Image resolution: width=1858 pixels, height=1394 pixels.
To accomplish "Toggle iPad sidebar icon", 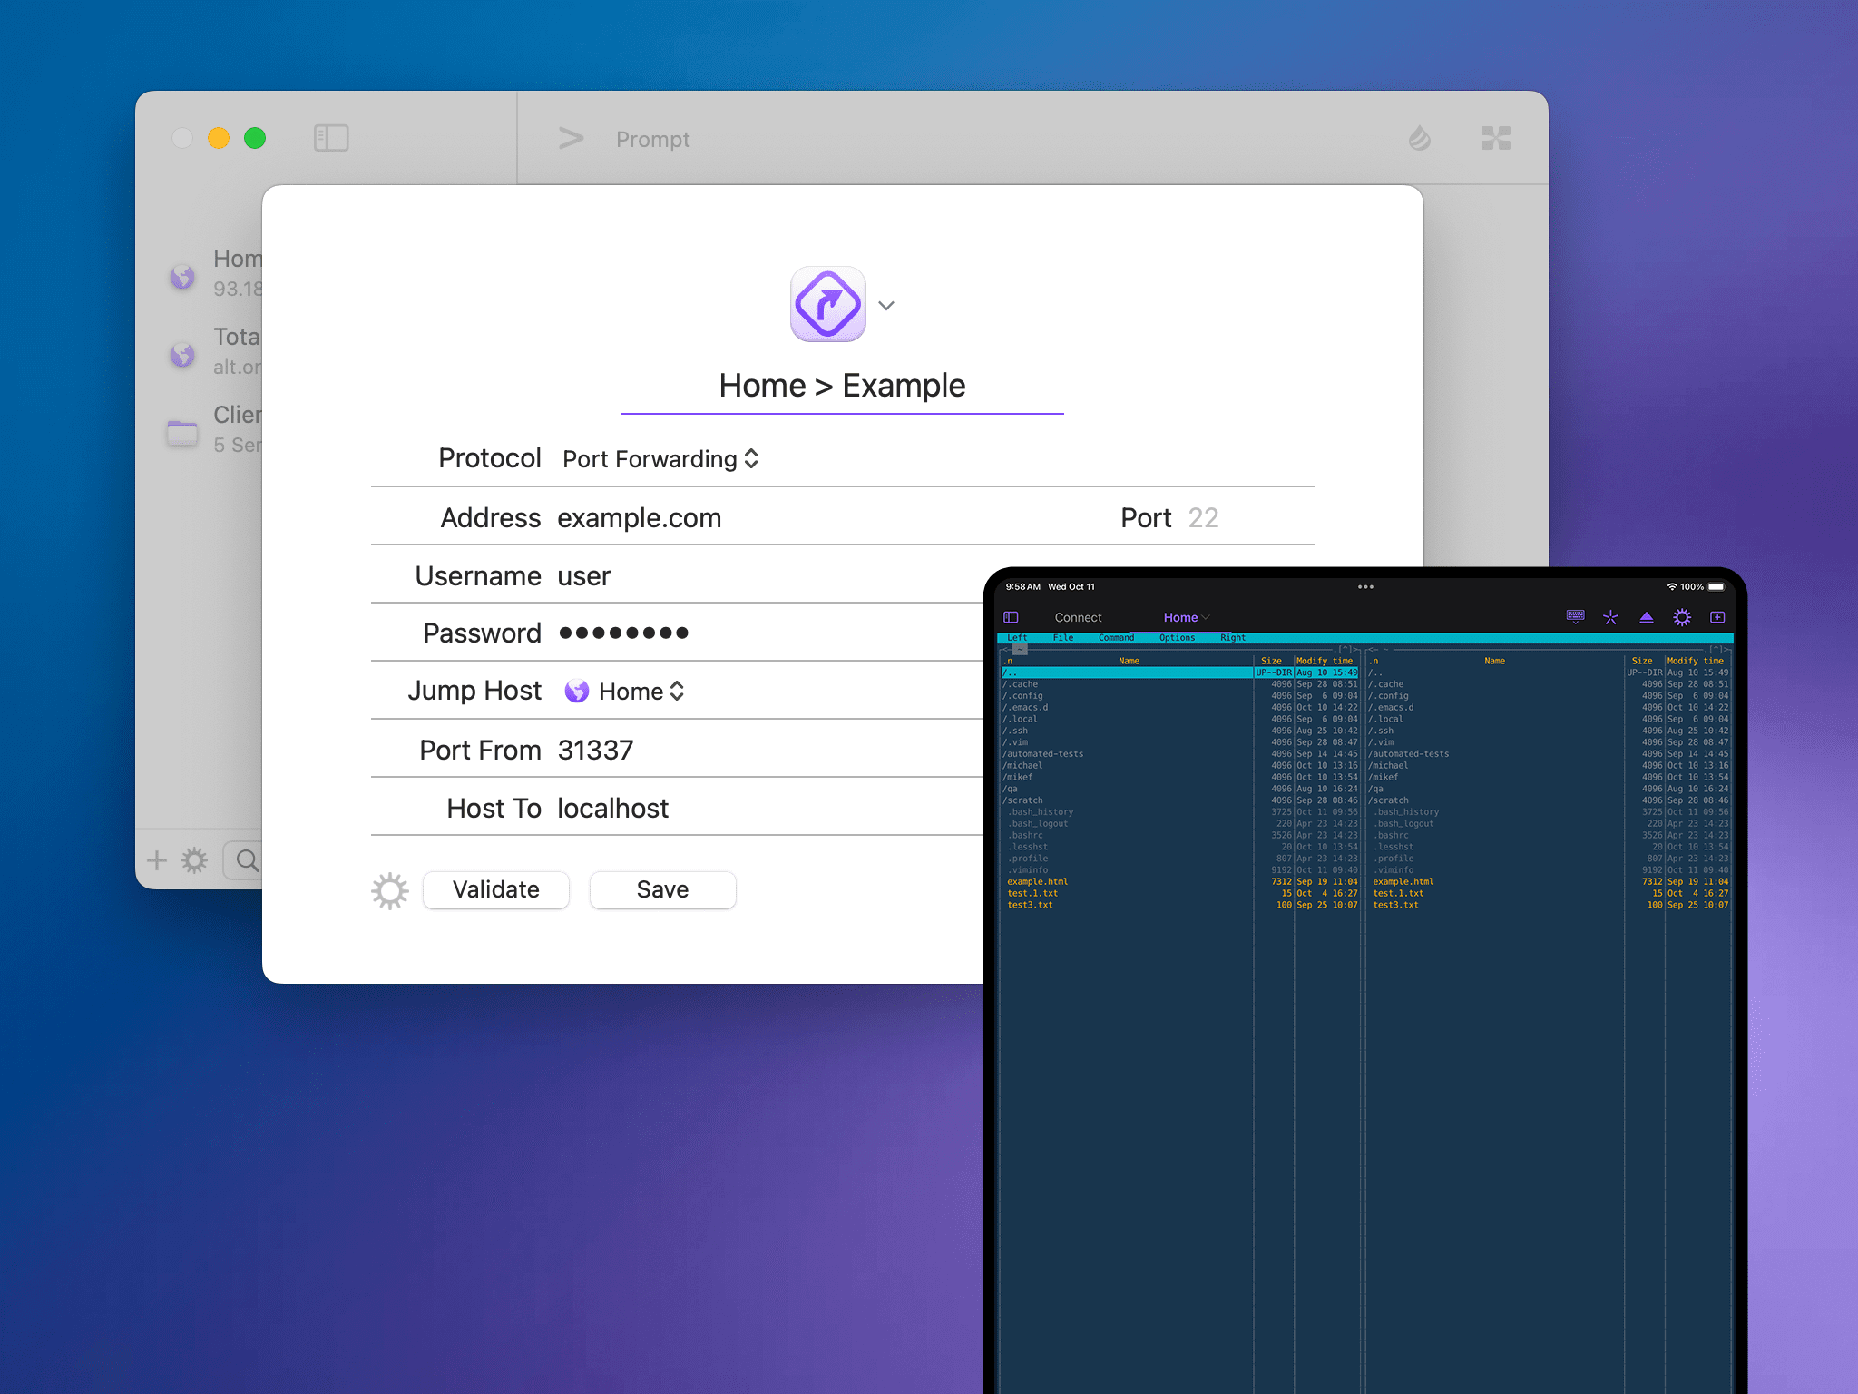I will tap(1011, 617).
